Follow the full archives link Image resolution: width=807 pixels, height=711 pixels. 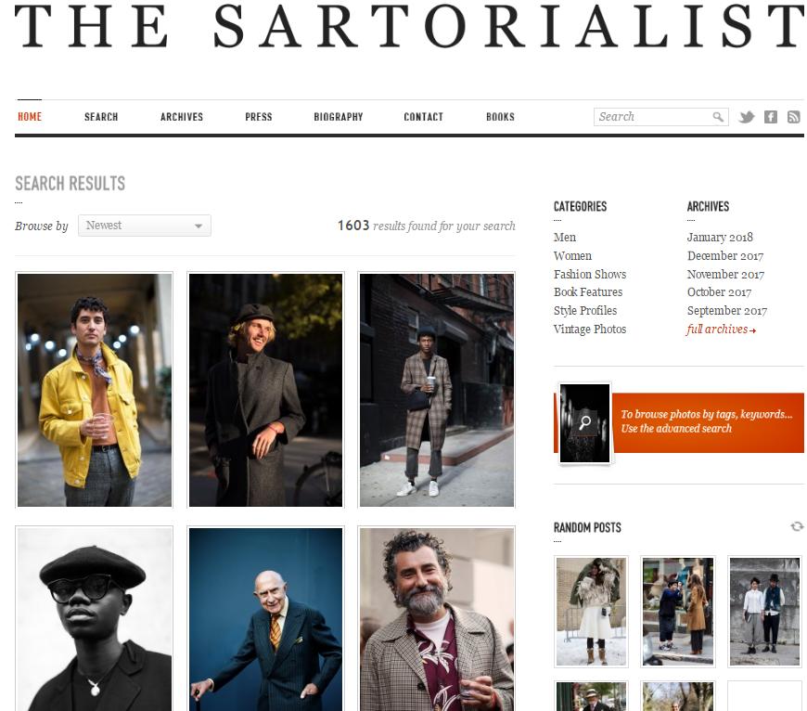coord(721,329)
